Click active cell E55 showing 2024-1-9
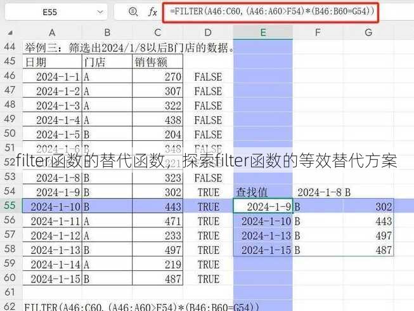The width and height of the screenshot is (414, 311). pyautogui.click(x=263, y=206)
